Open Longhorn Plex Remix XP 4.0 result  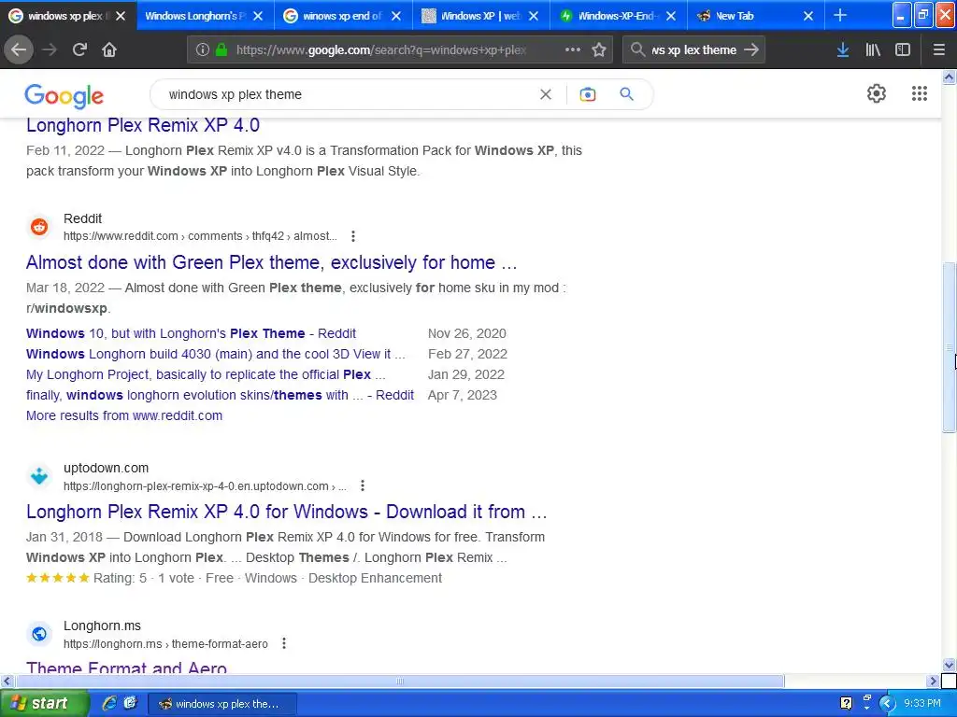143,126
